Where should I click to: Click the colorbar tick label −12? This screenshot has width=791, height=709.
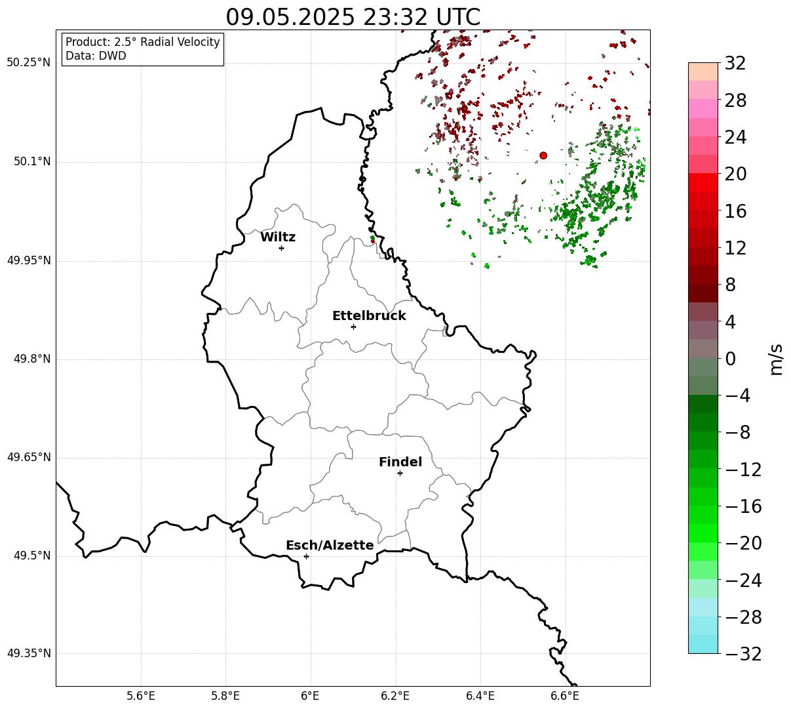tap(743, 470)
